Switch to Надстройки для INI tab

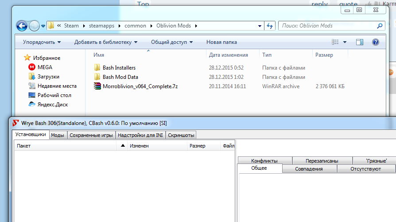click(140, 135)
